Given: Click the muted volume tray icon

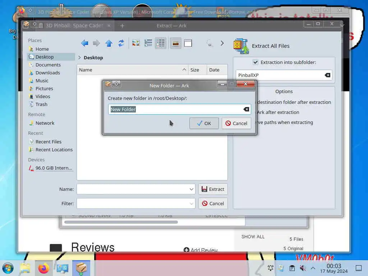Looking at the screenshot, I should tap(303, 268).
